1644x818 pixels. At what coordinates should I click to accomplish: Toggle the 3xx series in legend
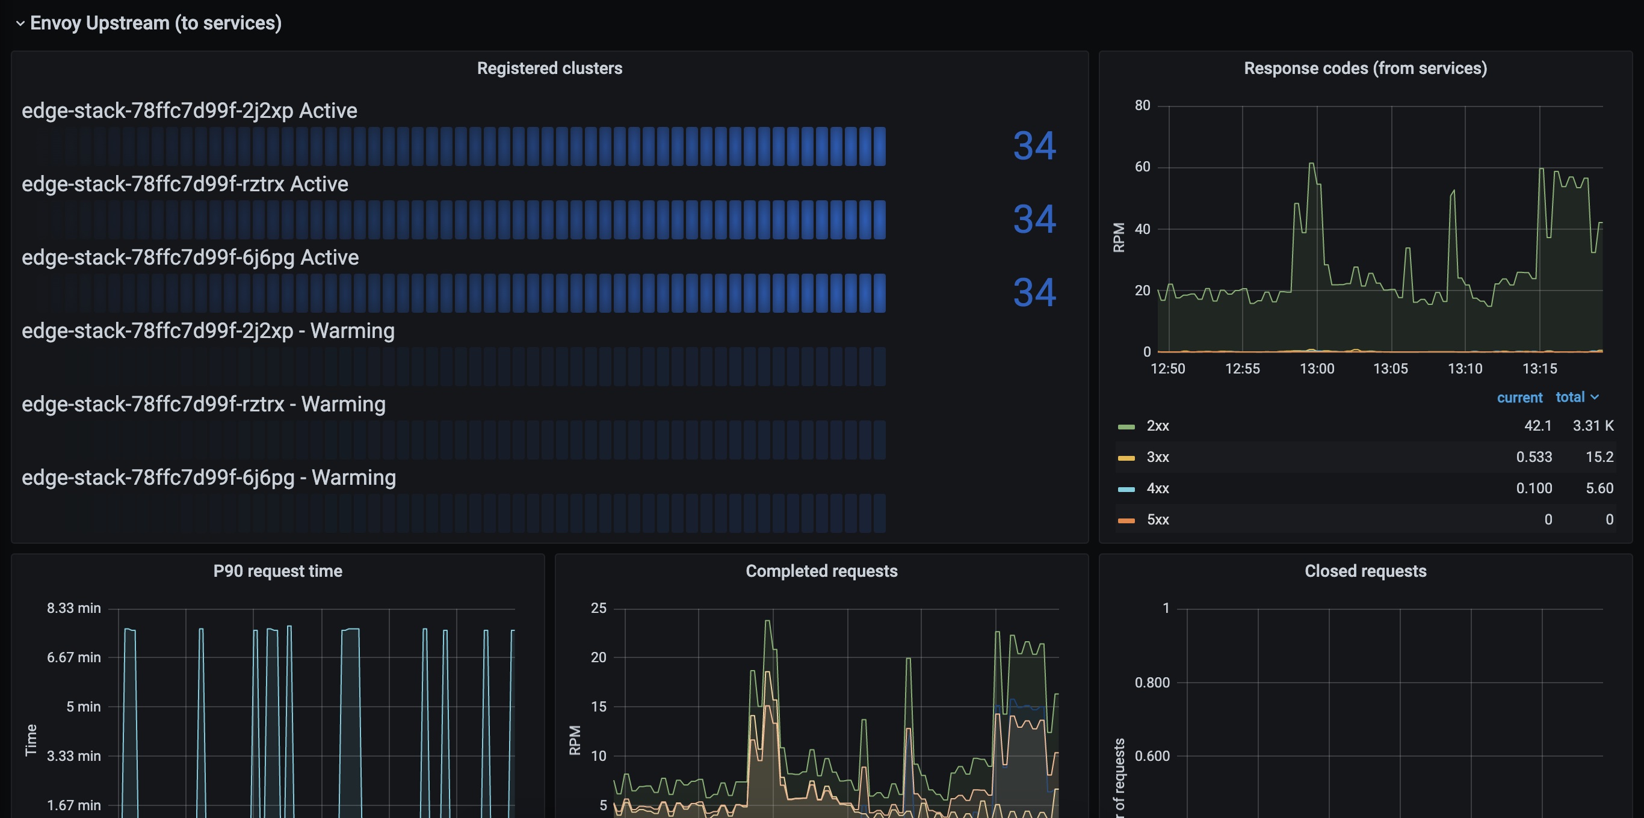click(1158, 457)
